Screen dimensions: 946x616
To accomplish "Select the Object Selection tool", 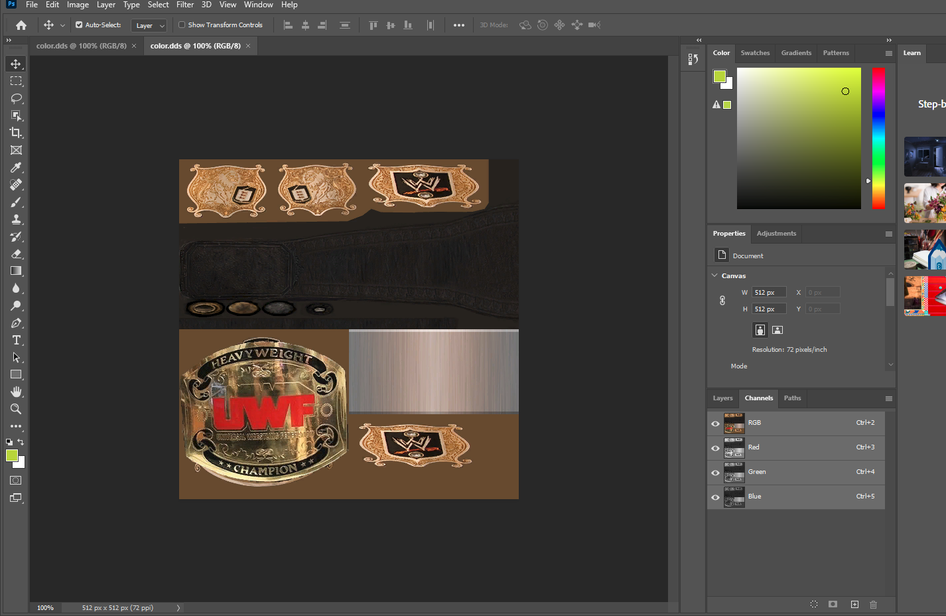I will pos(16,116).
